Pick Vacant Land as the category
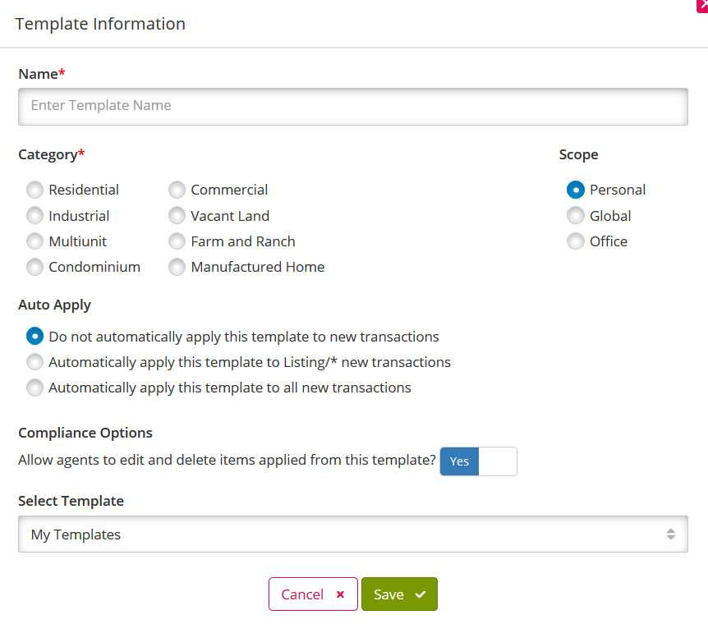The image size is (708, 624). [x=177, y=215]
